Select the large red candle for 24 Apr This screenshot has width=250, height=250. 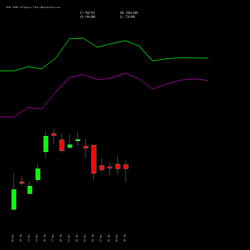[x=94, y=159]
